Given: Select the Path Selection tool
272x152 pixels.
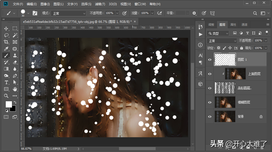Looking at the screenshot, I should click(15, 82).
